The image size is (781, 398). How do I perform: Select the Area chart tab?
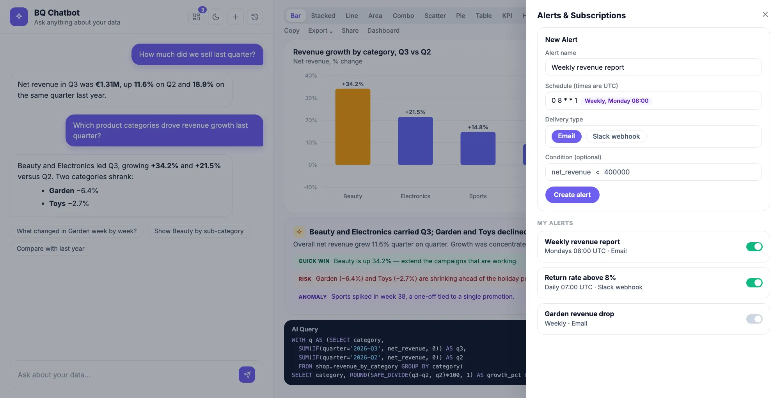[x=375, y=16]
